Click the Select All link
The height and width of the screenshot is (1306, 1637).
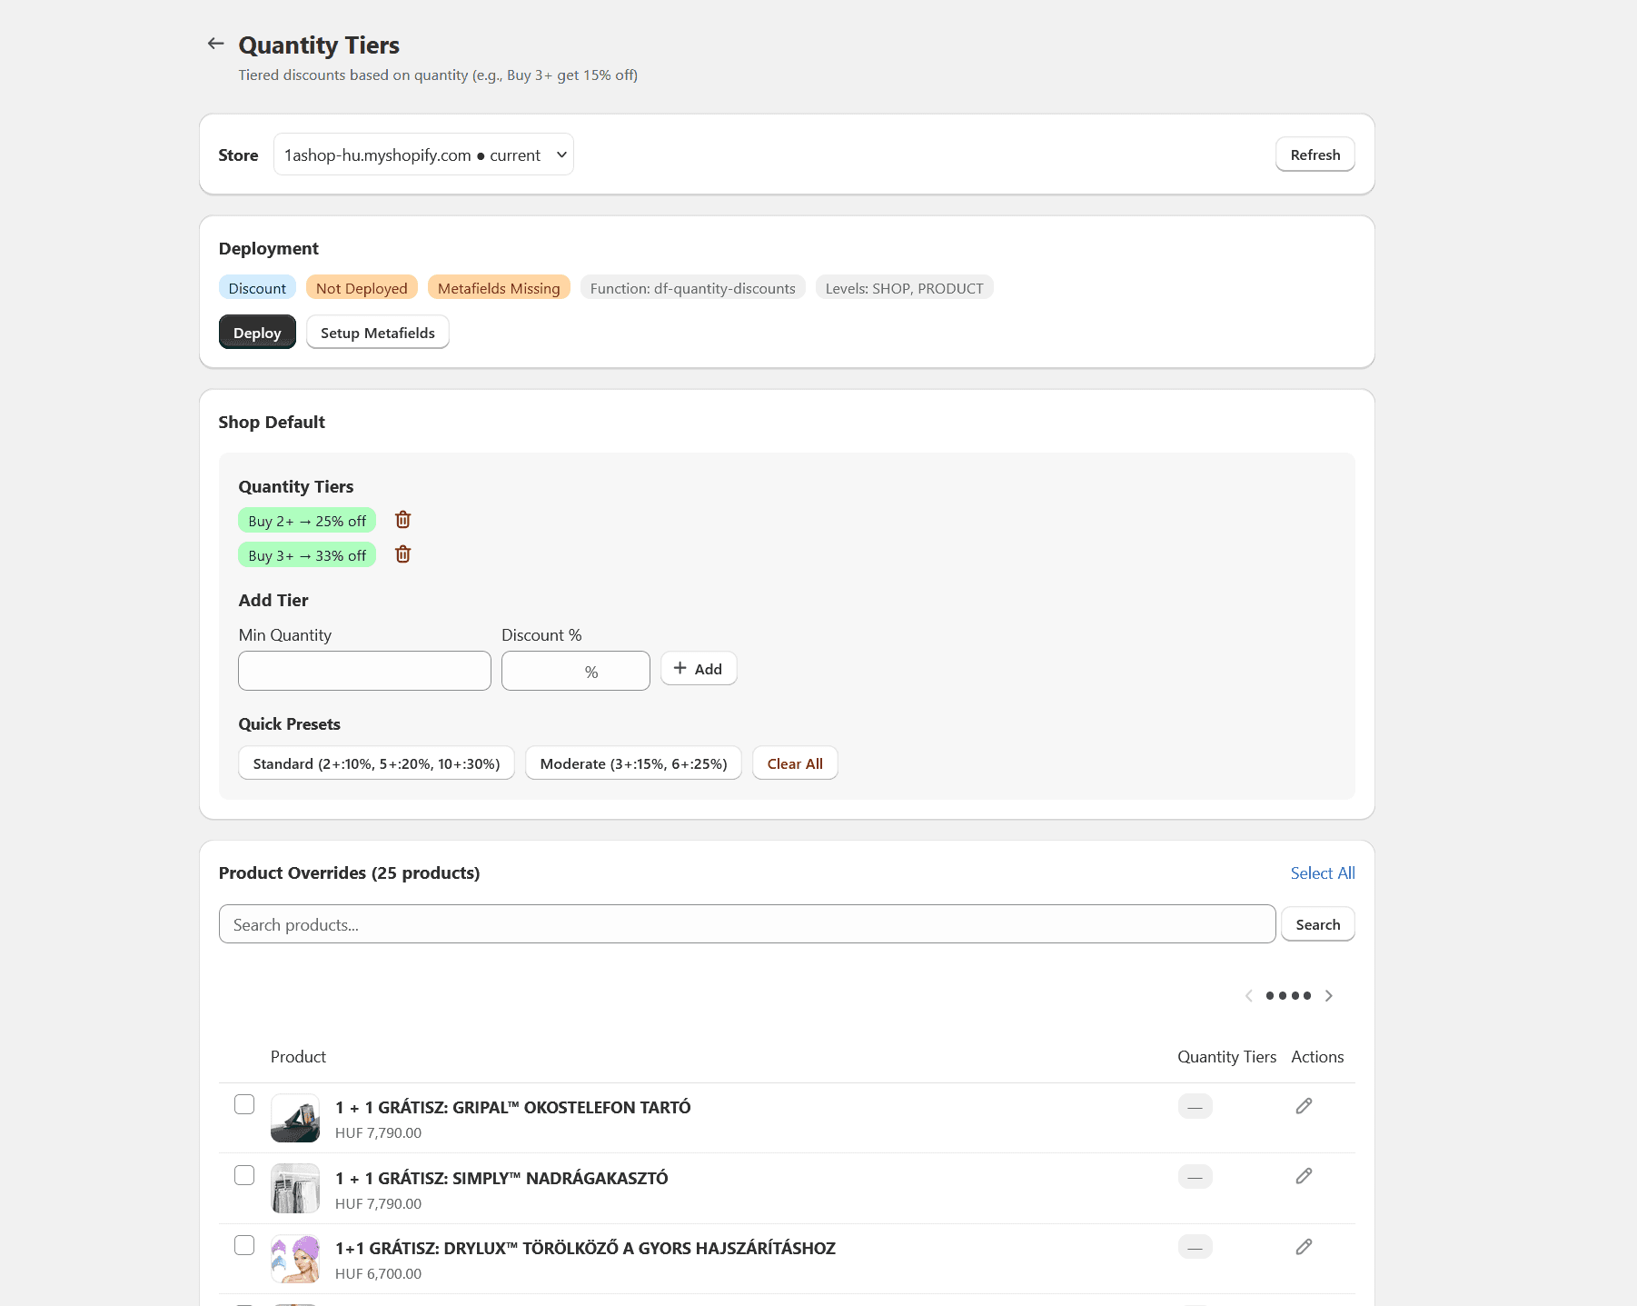pos(1323,872)
